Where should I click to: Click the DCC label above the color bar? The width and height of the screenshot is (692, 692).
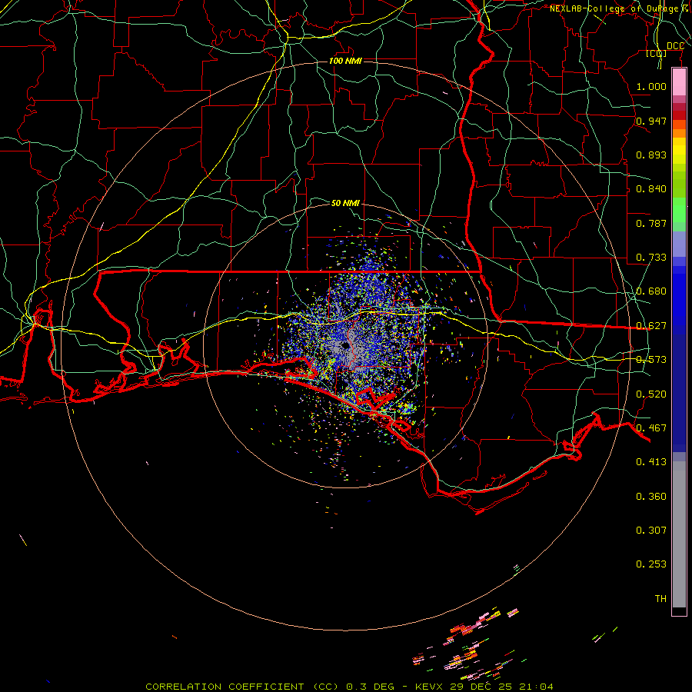675,46
